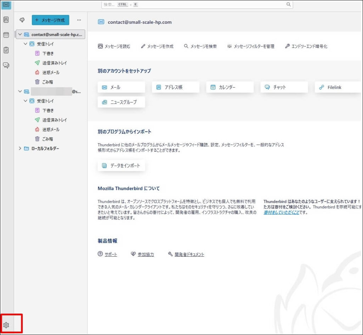Open the Mail space icon in the sidebar
Image resolution: width=363 pixels, height=335 pixels.
[6, 5]
